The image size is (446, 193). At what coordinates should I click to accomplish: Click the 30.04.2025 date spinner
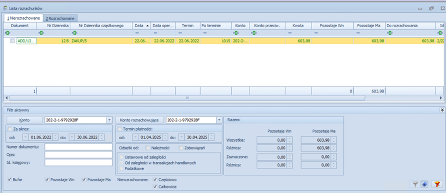point(211,137)
